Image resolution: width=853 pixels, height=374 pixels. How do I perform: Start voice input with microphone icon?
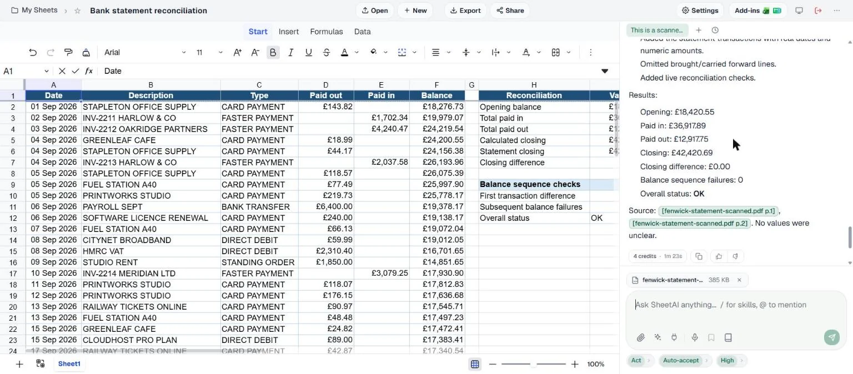click(695, 337)
